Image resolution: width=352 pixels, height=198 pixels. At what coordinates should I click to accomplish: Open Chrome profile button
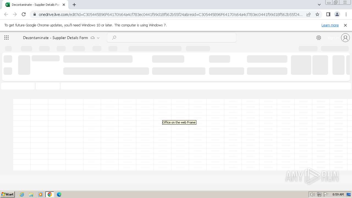pos(337,14)
